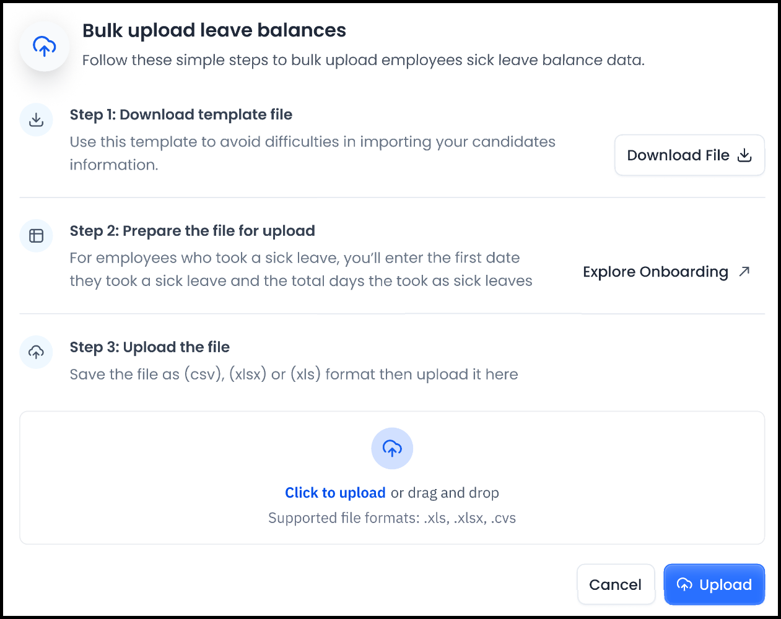Open the Explore Onboarding link
The image size is (781, 619).
tap(655, 272)
